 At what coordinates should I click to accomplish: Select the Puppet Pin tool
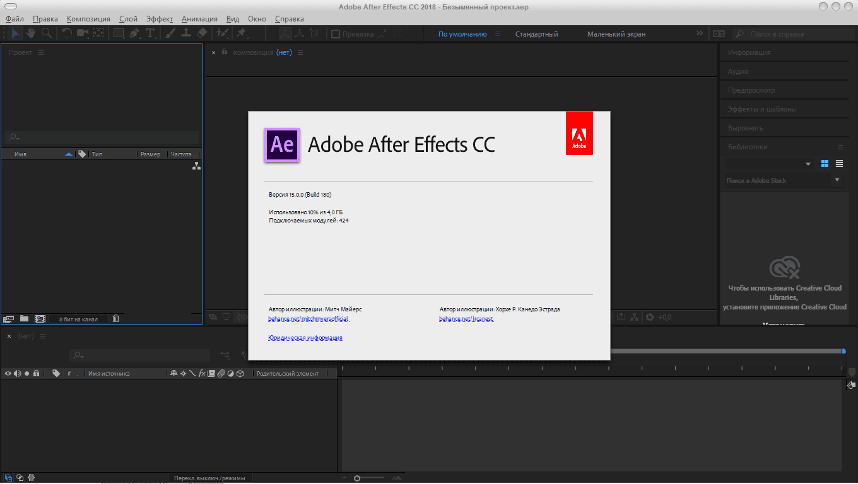pyautogui.click(x=241, y=33)
